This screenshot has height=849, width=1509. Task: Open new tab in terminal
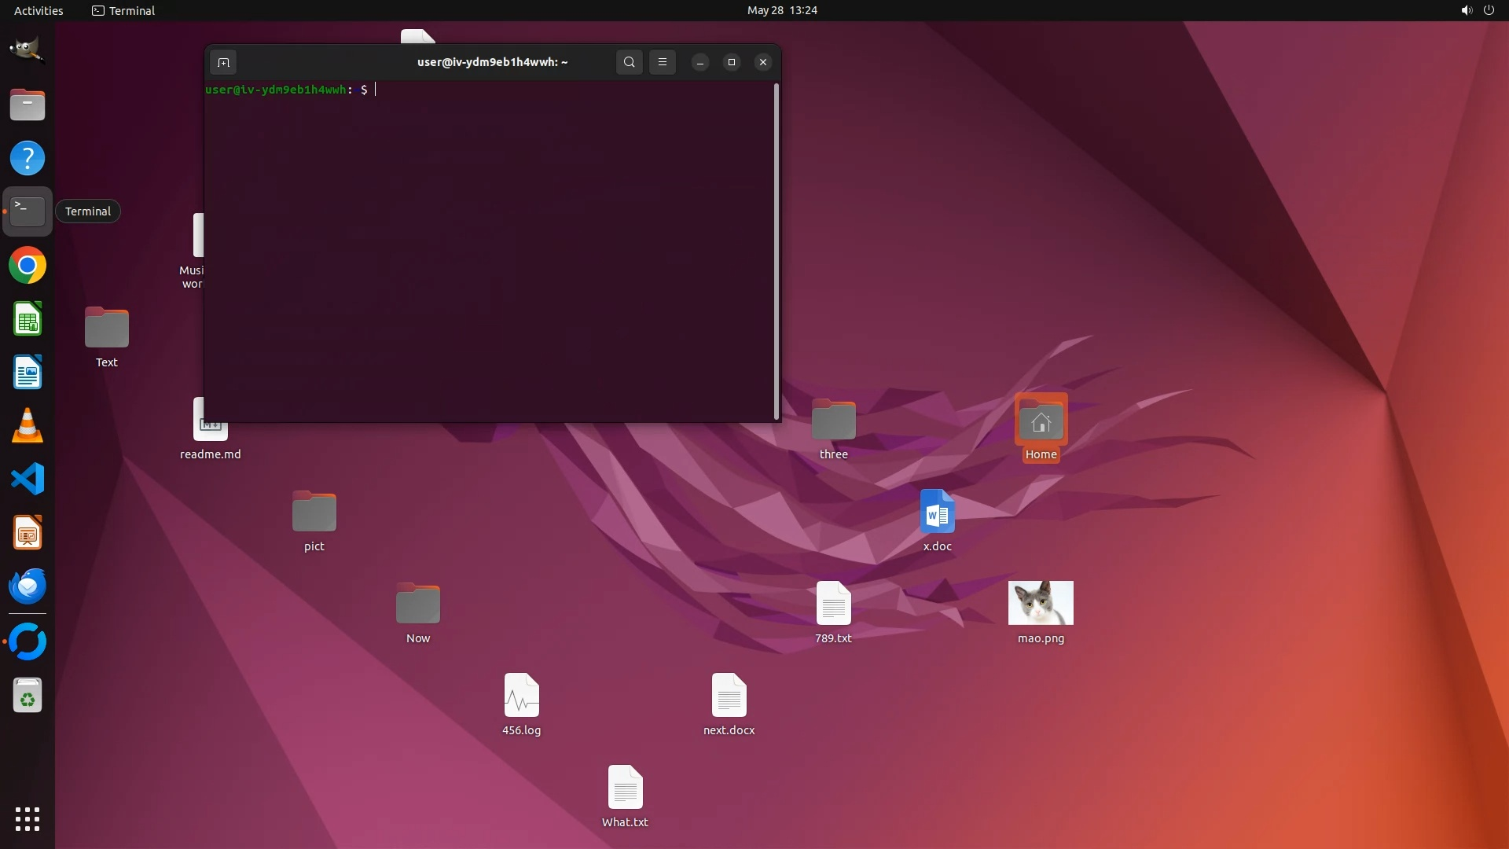coord(223,62)
